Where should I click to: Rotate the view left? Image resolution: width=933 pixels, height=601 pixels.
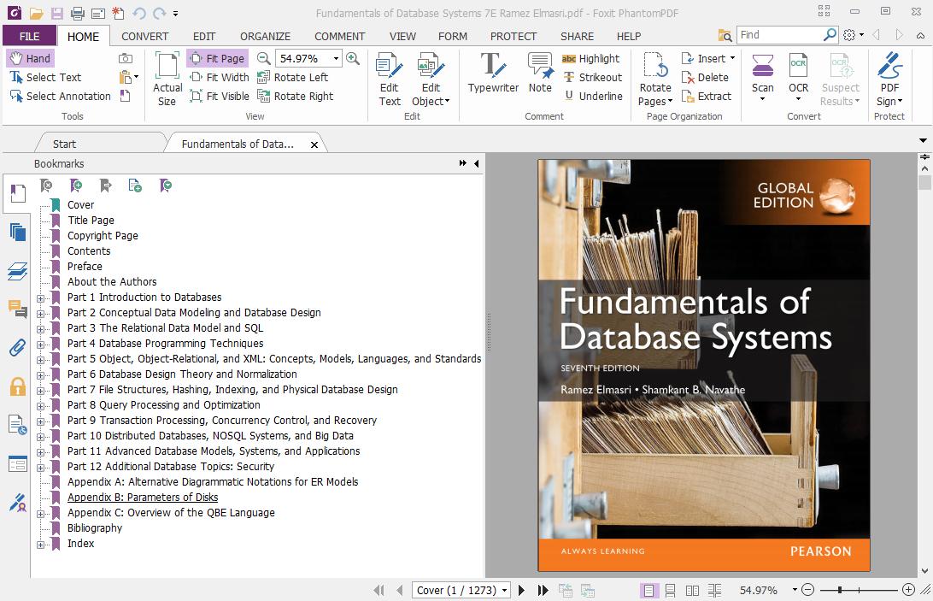coord(292,78)
